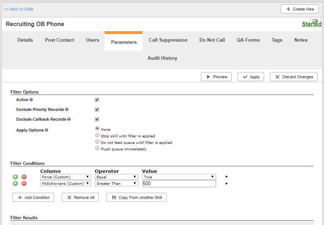The height and width of the screenshot is (225, 324).
Task: Click the card icon above Started status
Action: [x=315, y=21]
